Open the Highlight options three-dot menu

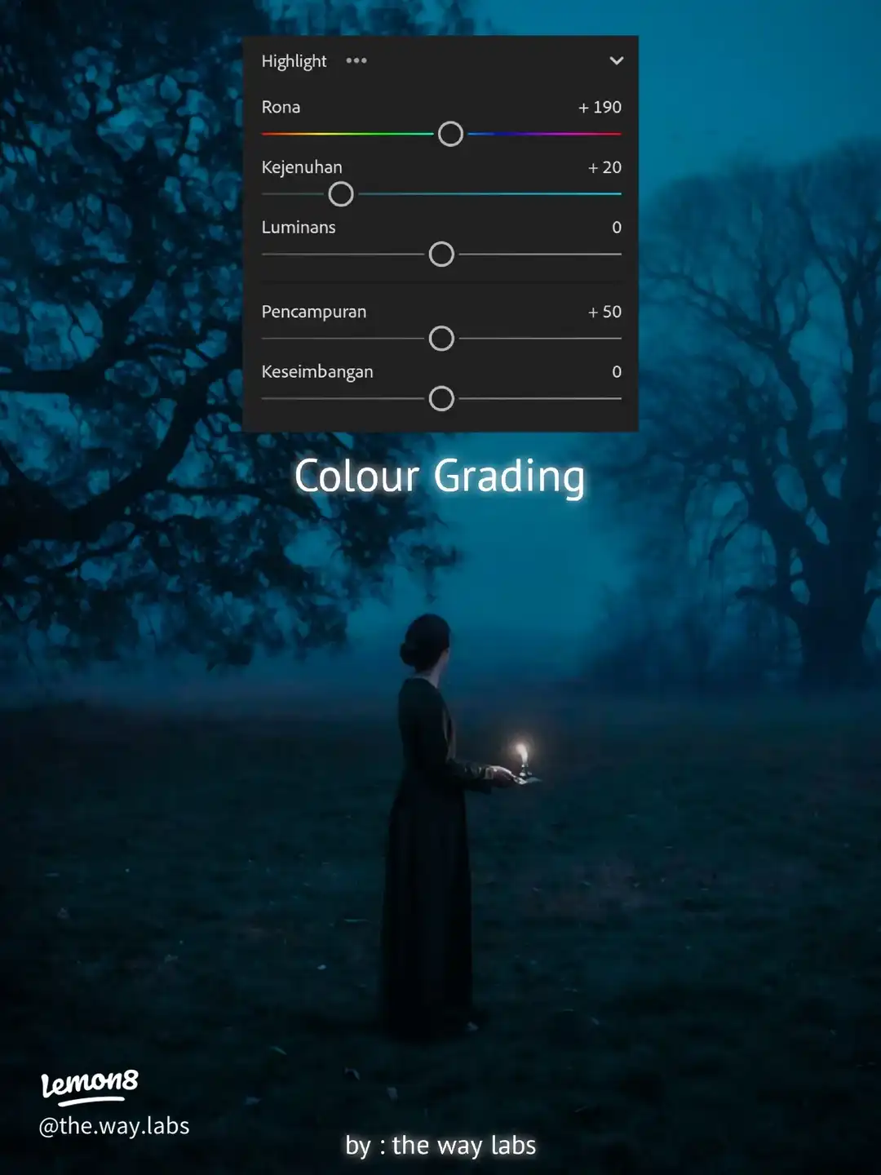tap(356, 60)
